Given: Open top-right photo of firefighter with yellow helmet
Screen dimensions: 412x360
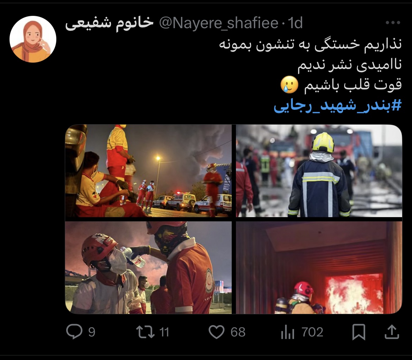Looking at the screenshot, I should [x=319, y=171].
